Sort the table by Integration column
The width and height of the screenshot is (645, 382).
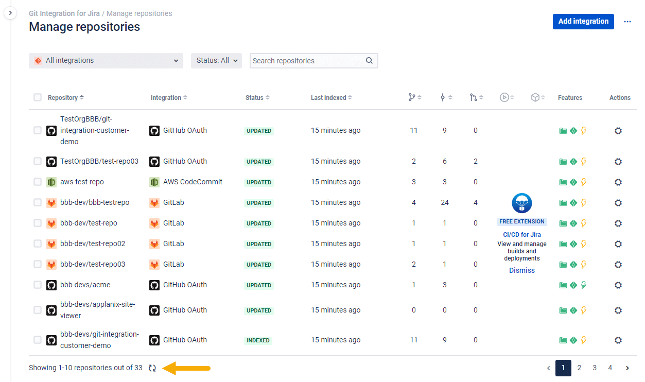pyautogui.click(x=169, y=98)
